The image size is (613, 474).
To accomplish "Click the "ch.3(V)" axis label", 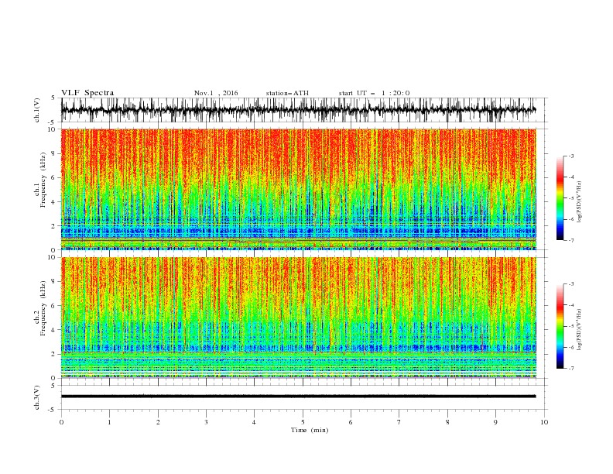I will click(37, 397).
